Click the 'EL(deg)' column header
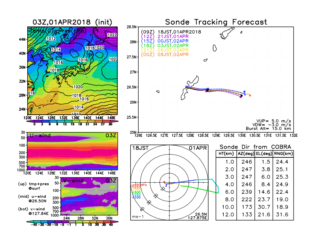The width and height of the screenshot is (313, 242). click(x=264, y=154)
